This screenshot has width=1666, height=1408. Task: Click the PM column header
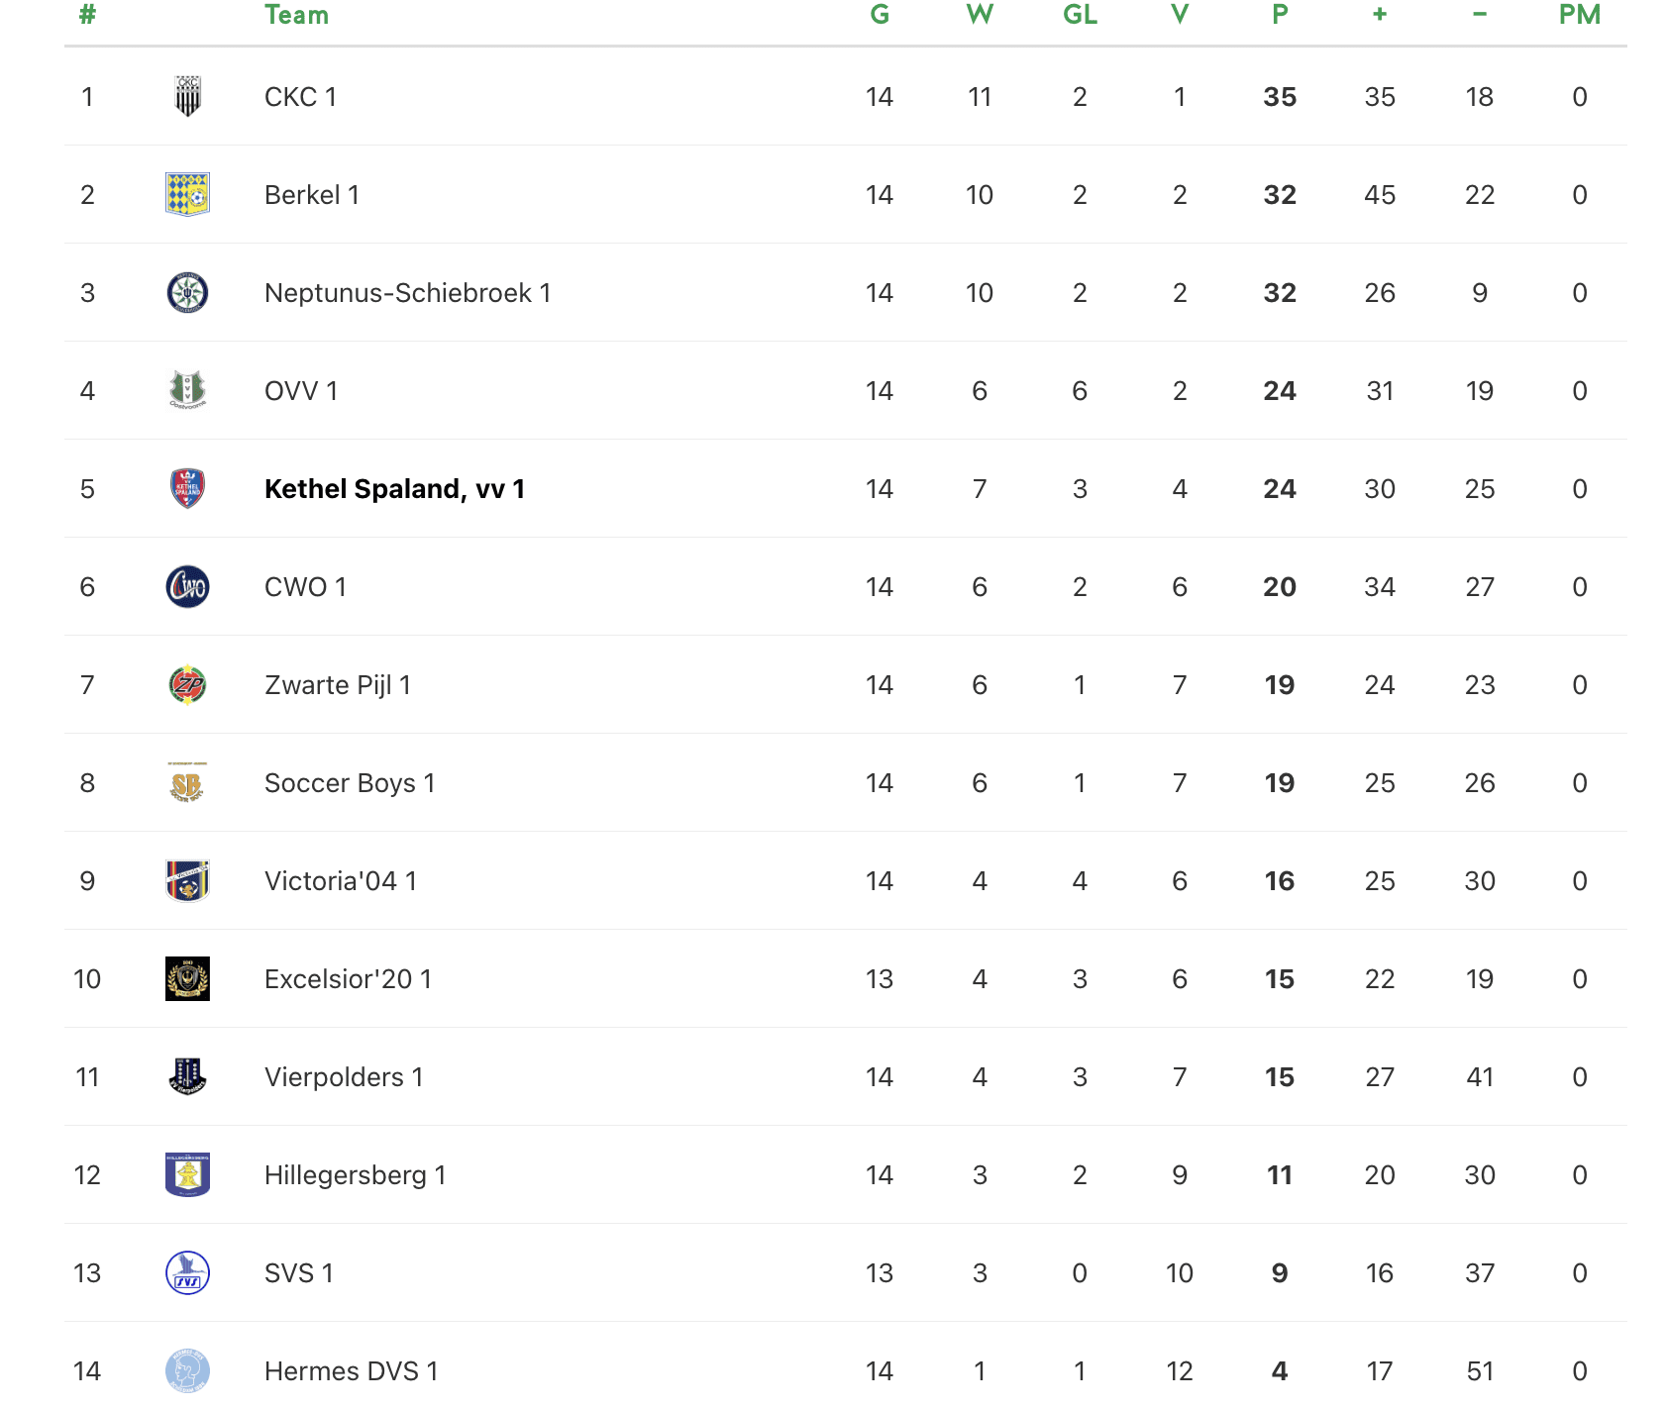pos(1579,15)
